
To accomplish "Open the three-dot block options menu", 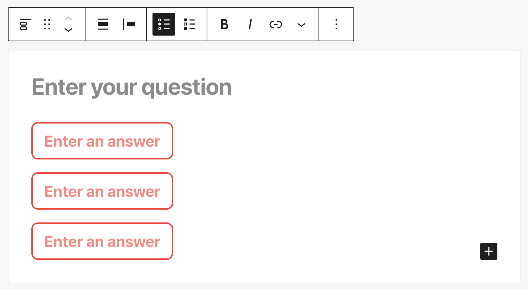I will click(x=336, y=24).
